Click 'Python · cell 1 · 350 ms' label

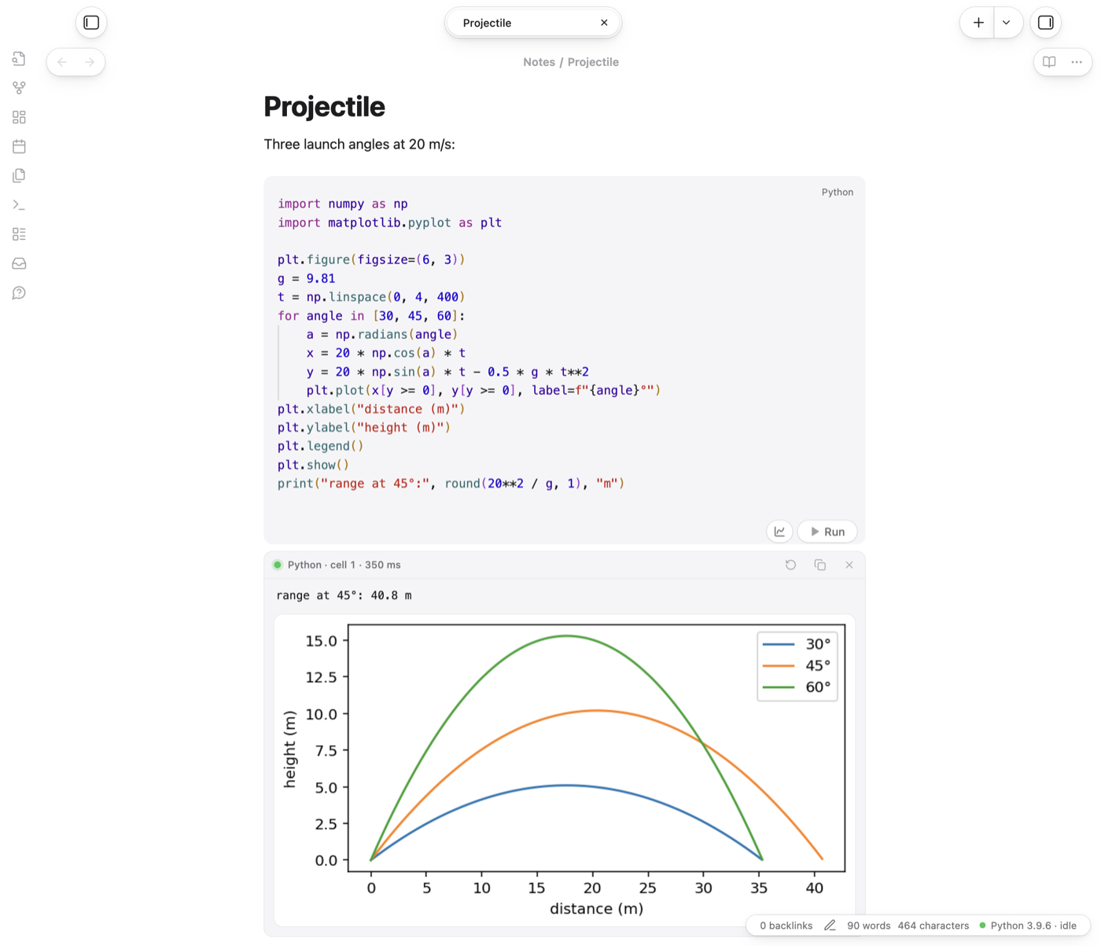pyautogui.click(x=344, y=565)
